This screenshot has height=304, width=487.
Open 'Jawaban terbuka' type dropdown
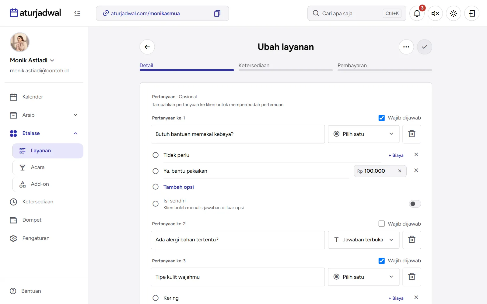tap(364, 240)
